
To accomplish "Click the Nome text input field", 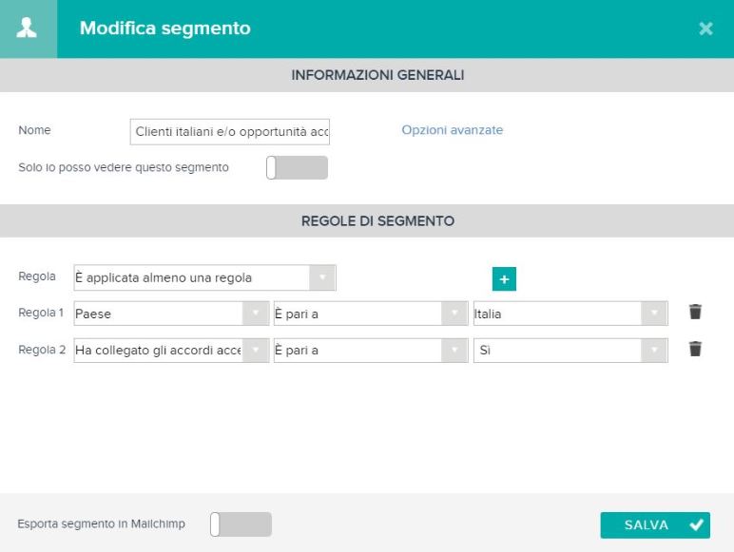I will (230, 132).
